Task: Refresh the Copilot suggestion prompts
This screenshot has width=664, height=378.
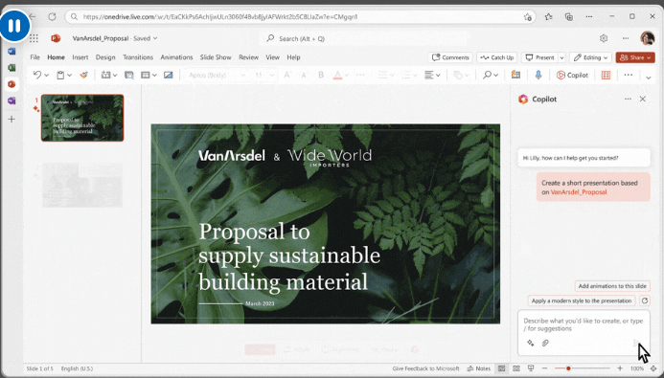Action: (x=645, y=300)
